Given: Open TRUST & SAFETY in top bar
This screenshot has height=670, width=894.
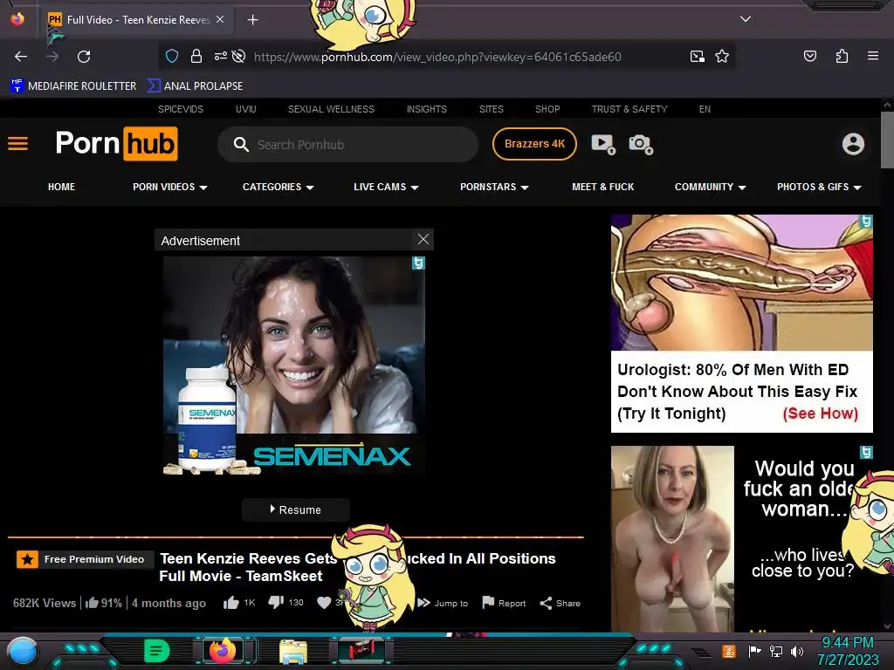Looking at the screenshot, I should pyautogui.click(x=629, y=109).
